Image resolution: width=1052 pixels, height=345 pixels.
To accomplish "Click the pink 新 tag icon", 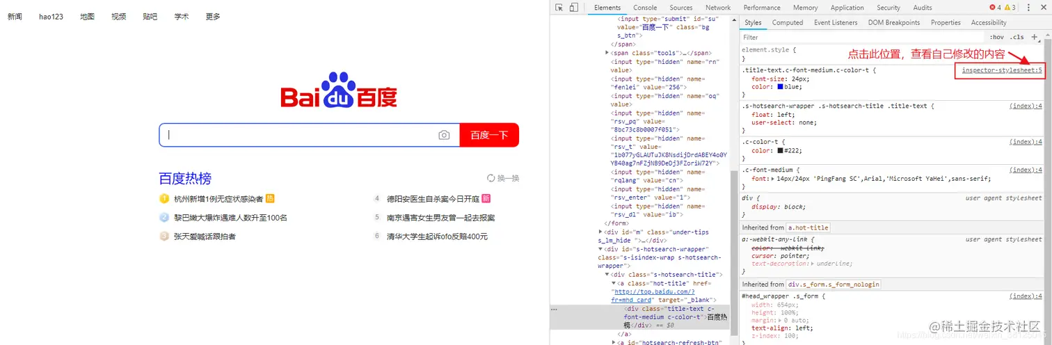I will 486,199.
